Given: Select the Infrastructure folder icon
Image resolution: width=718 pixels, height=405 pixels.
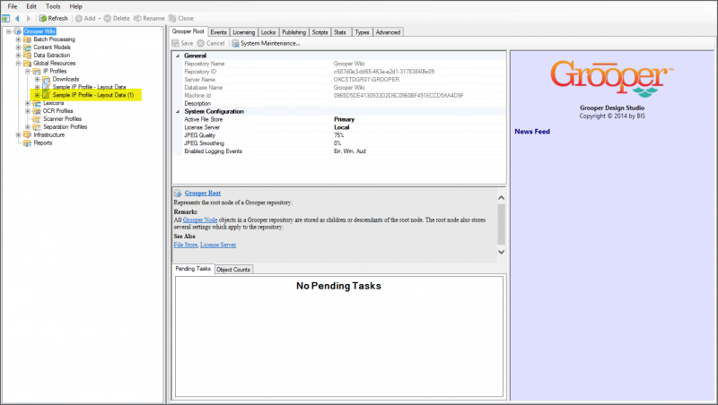Looking at the screenshot, I should coord(28,134).
